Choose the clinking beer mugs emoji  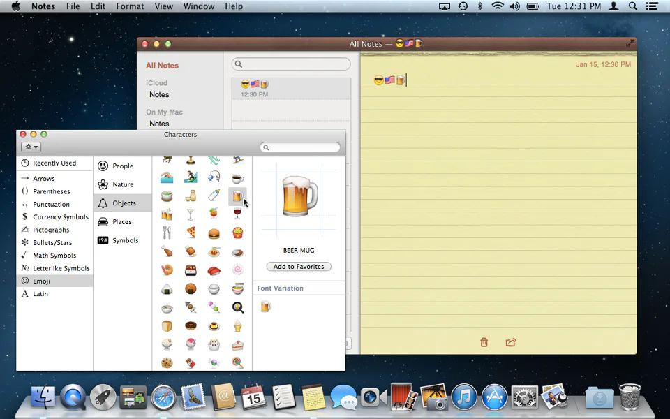(167, 214)
